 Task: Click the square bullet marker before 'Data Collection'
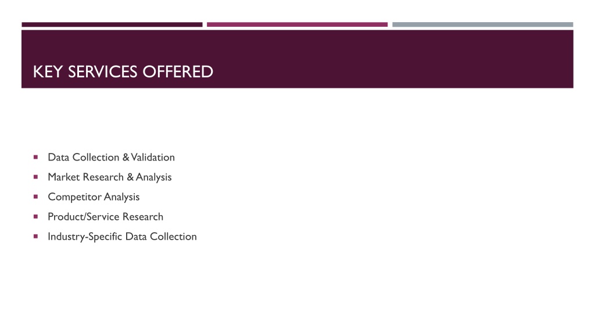tap(35, 157)
